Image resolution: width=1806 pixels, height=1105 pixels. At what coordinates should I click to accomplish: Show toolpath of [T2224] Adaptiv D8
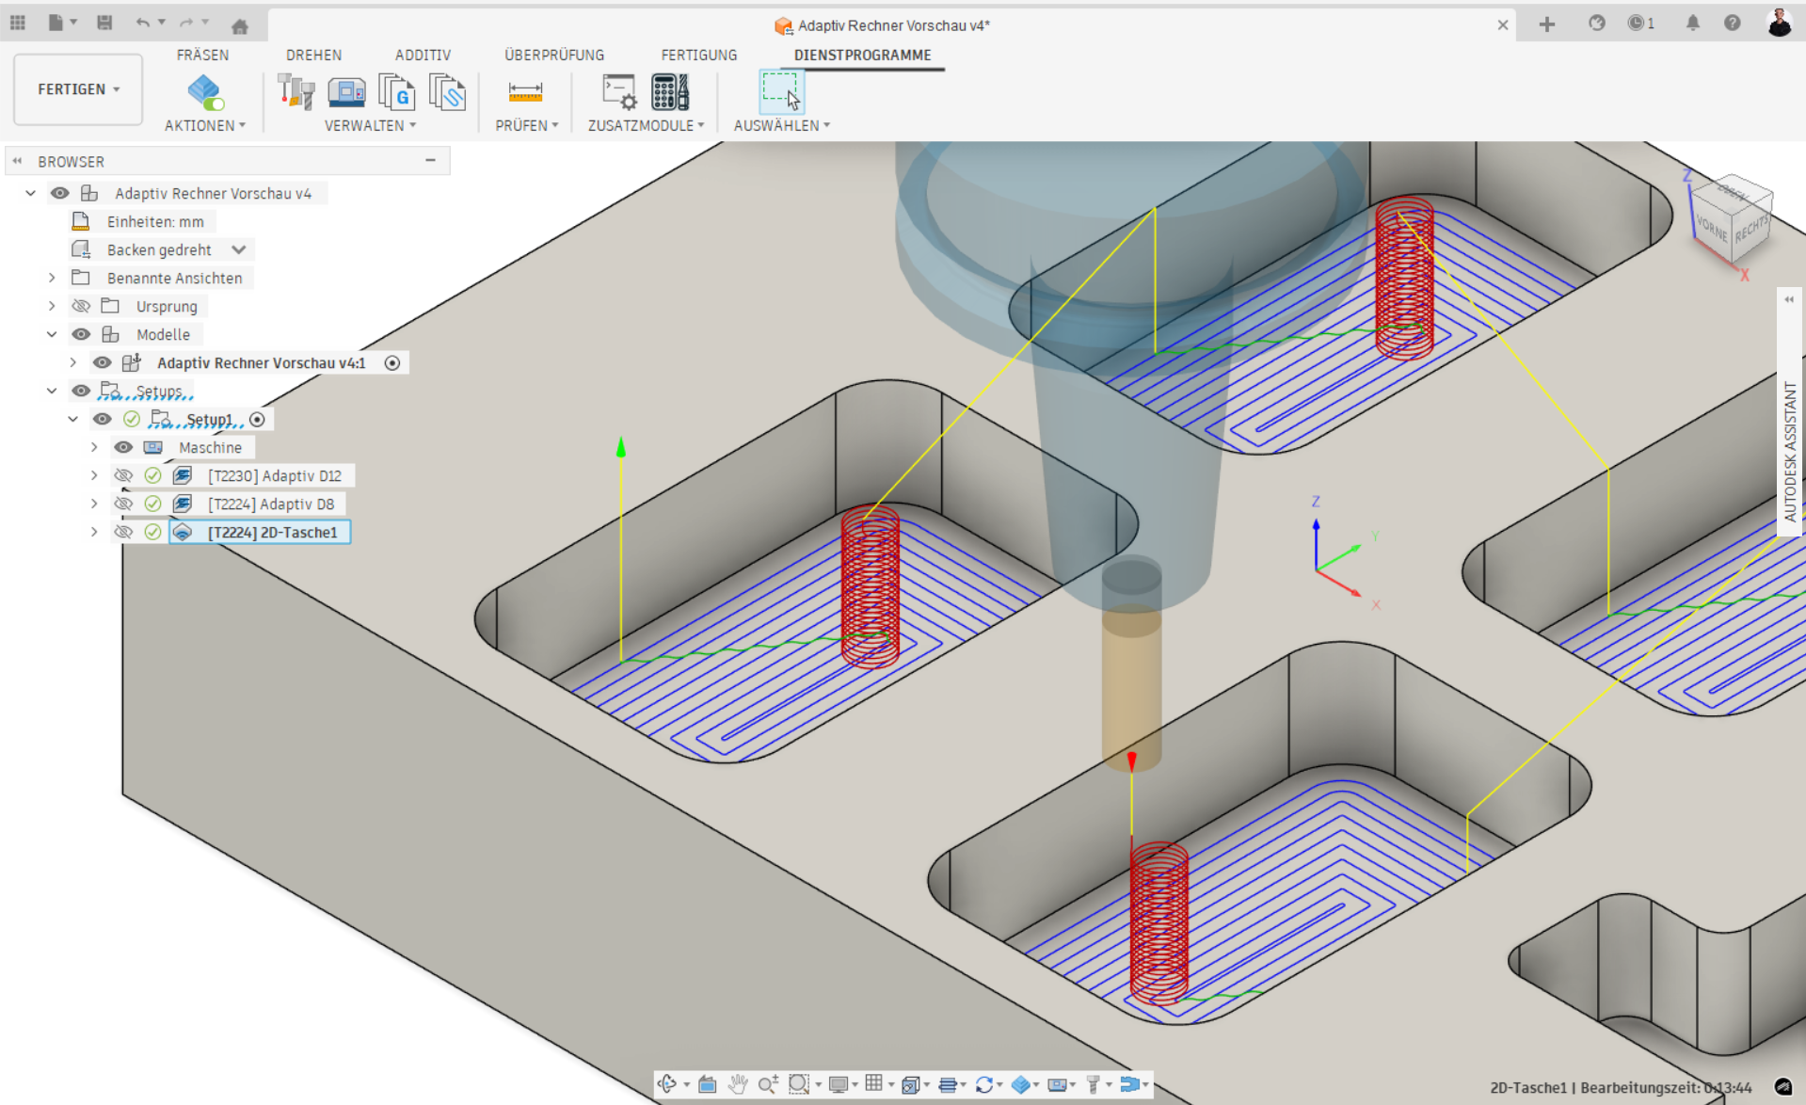[x=123, y=504]
